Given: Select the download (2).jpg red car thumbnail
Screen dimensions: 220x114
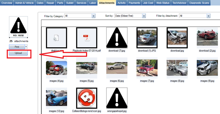Looking at the screenshot, I should click(207, 36).
